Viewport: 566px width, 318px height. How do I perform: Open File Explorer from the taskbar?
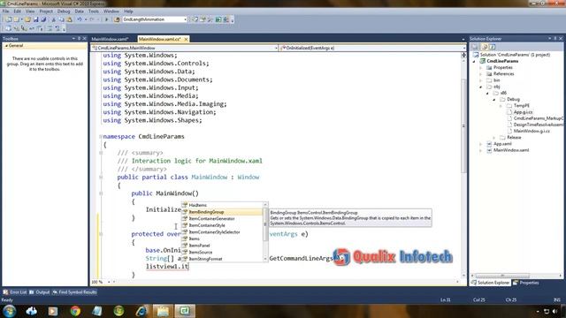[x=163, y=311]
